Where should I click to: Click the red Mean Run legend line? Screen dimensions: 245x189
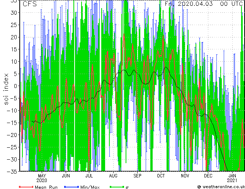(26, 187)
